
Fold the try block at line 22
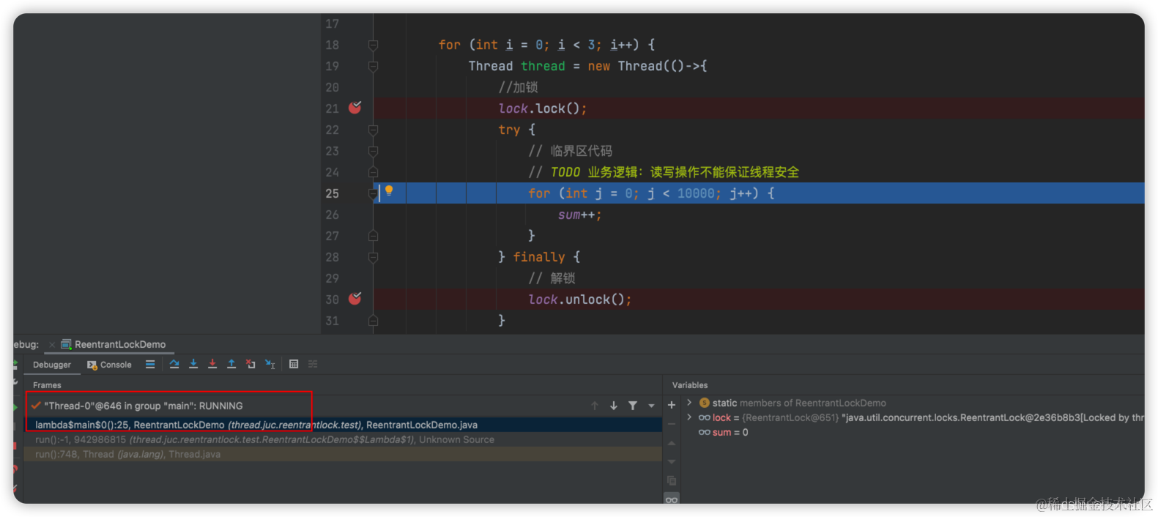[x=373, y=130]
